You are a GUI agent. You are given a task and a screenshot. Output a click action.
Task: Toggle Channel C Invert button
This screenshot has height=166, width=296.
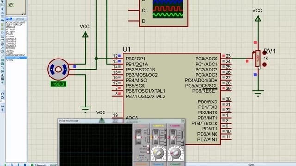click(x=182, y=142)
